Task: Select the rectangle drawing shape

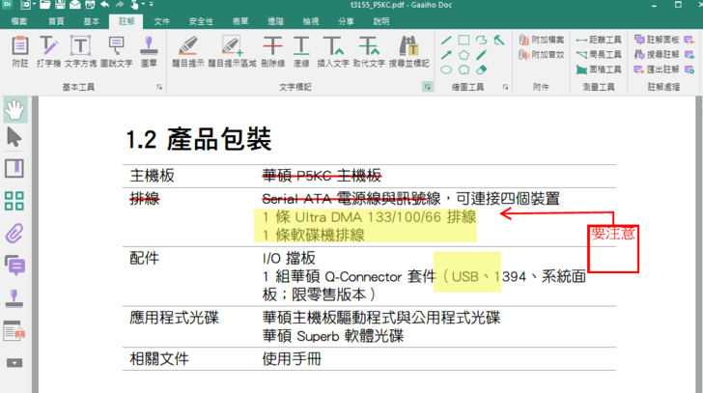Action: pyautogui.click(x=464, y=40)
